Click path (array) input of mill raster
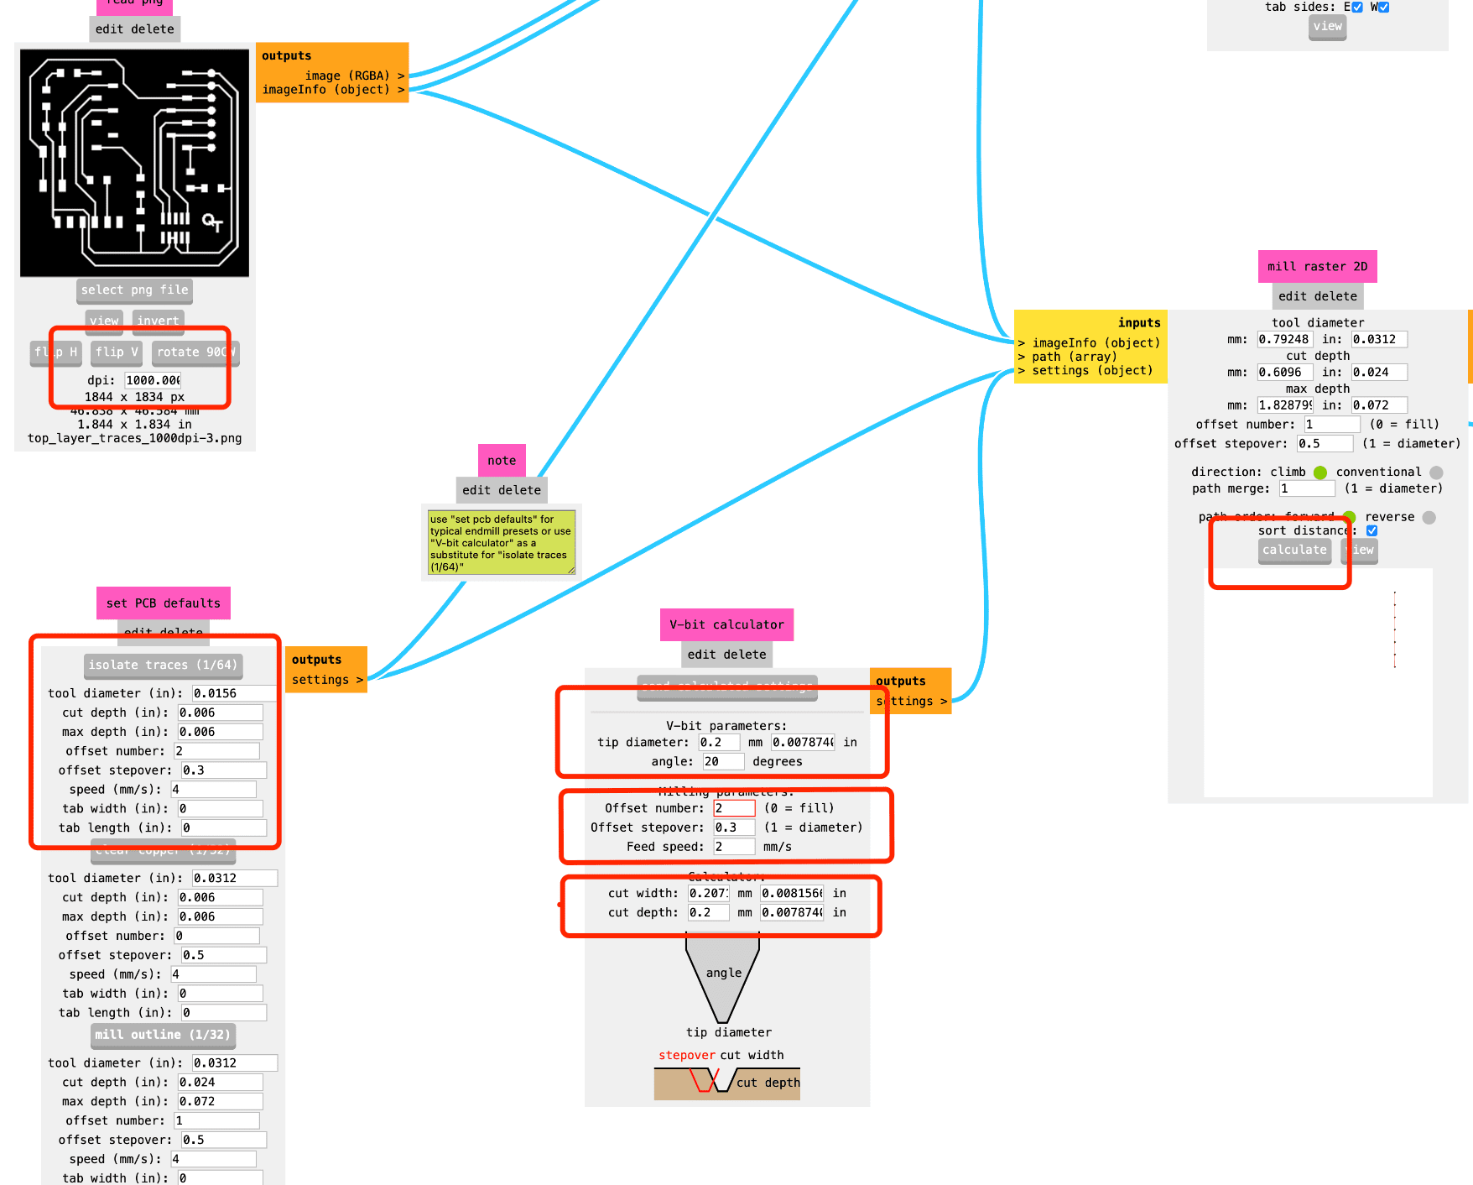1473x1185 pixels. 1068,357
